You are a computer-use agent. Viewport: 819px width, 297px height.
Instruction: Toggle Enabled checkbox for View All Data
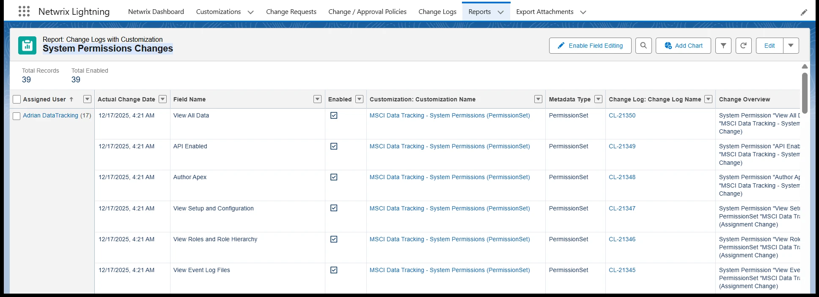334,115
